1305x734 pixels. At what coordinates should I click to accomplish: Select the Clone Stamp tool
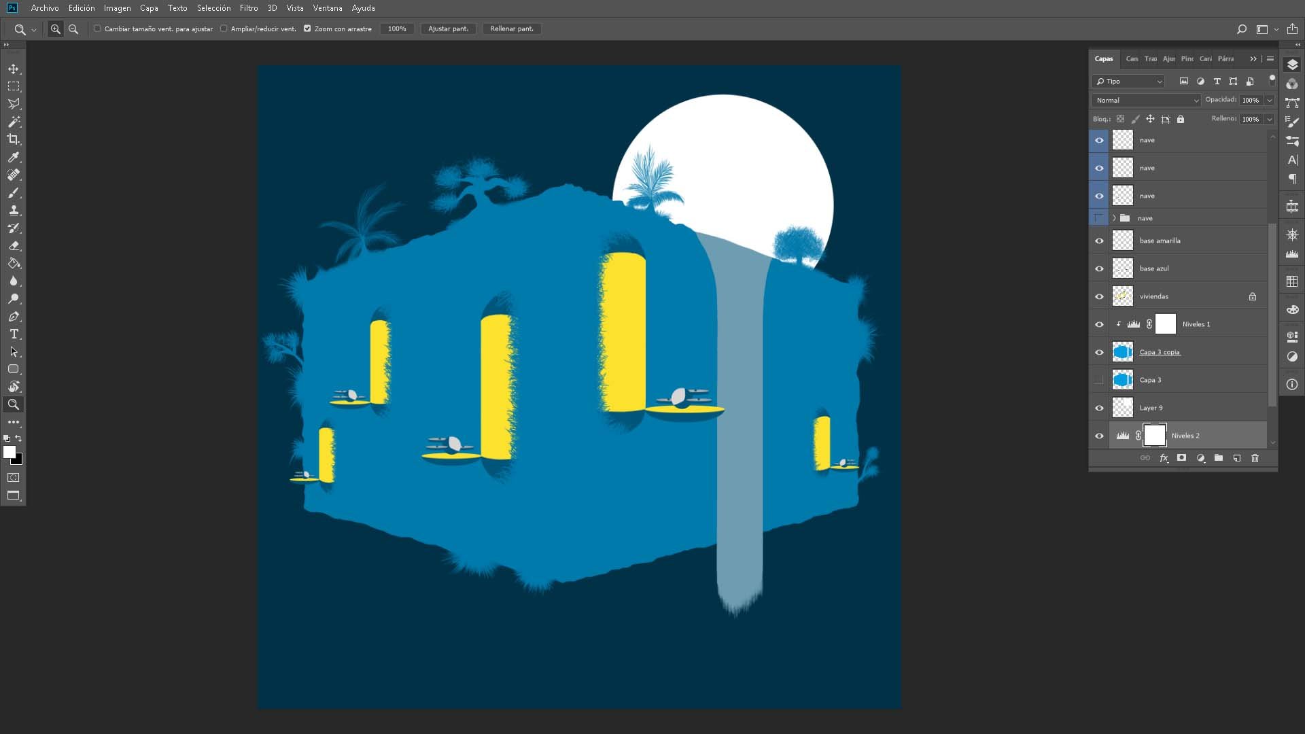(x=14, y=210)
